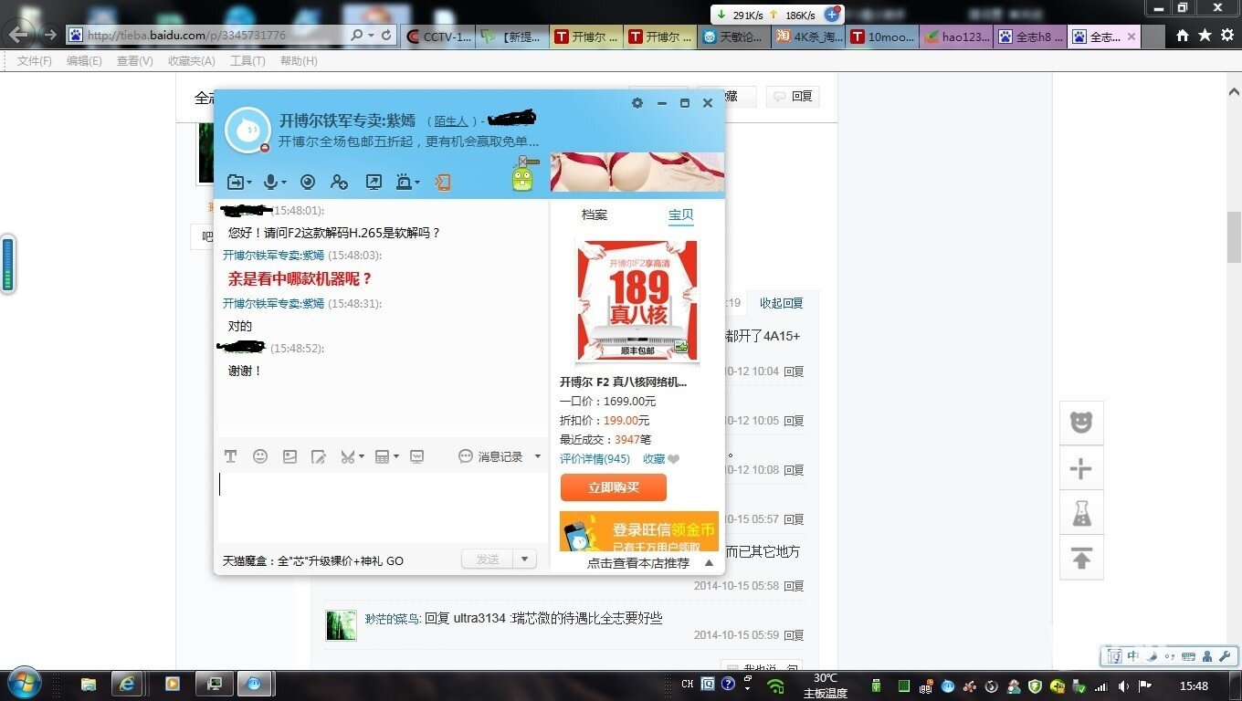Click the Internet Explorer home icon
This screenshot has height=701, width=1242.
1183,36
